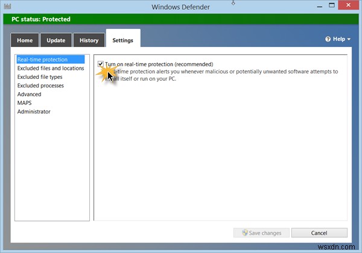Open Excluded processes settings
The image size is (362, 253).
[40, 86]
